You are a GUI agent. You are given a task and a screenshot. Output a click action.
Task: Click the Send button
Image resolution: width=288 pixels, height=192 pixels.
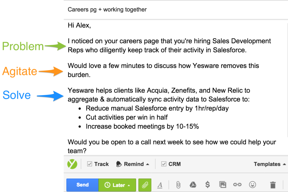(82, 185)
